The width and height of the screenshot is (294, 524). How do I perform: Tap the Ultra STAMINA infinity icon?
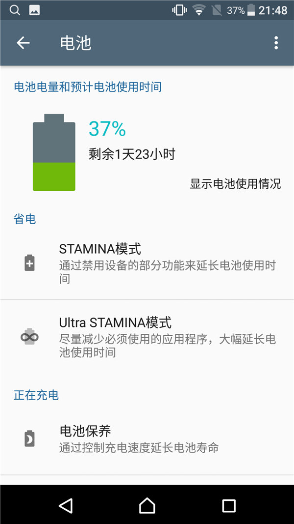pyautogui.click(x=28, y=336)
